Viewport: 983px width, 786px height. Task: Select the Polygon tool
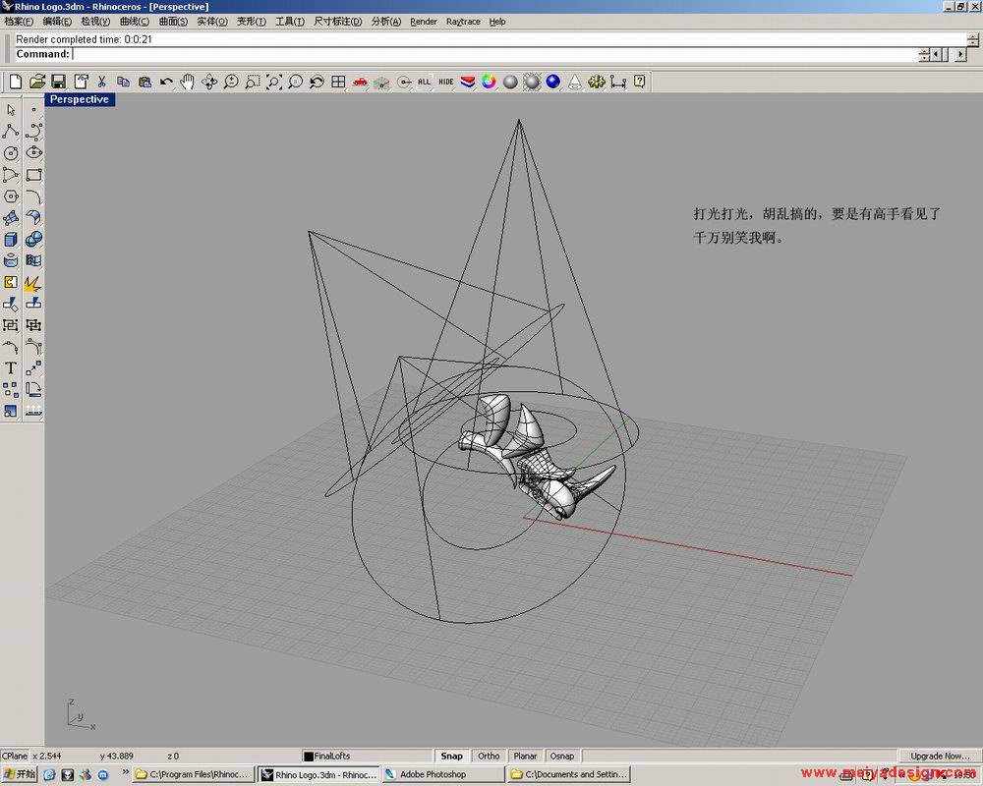pyautogui.click(x=11, y=196)
